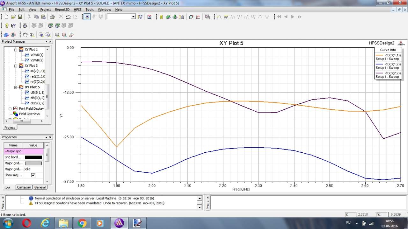Click the rotate axes icon
Image resolution: width=408 pixels, height=229 pixels.
(71, 35)
